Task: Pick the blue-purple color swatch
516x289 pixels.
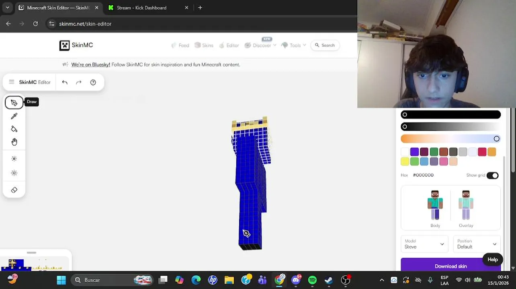Action: [414, 152]
